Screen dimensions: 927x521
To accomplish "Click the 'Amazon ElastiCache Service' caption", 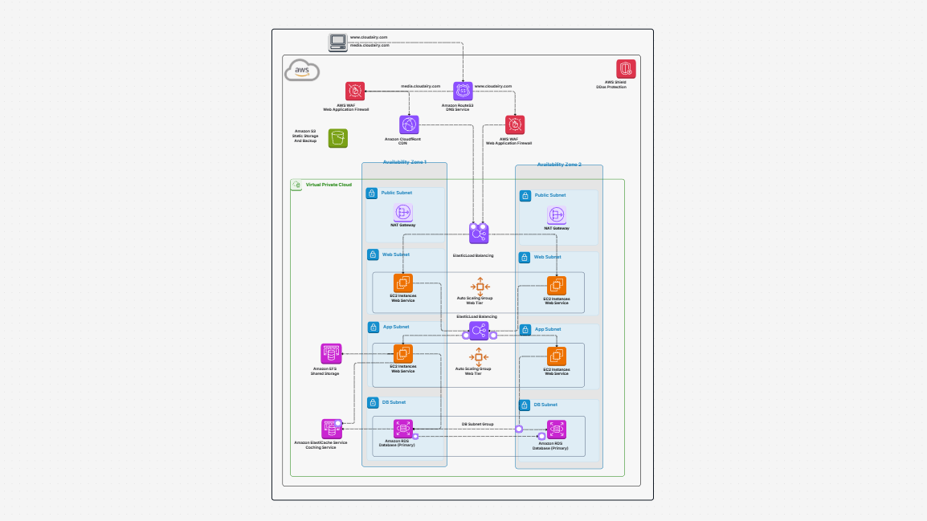I will (321, 445).
